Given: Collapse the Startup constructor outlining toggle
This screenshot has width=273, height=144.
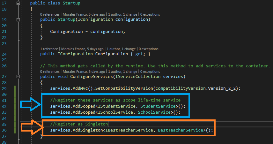Looking at the screenshot, I should (x=18, y=20).
